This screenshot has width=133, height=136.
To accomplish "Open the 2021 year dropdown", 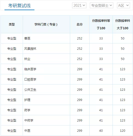I will coord(79,5).
